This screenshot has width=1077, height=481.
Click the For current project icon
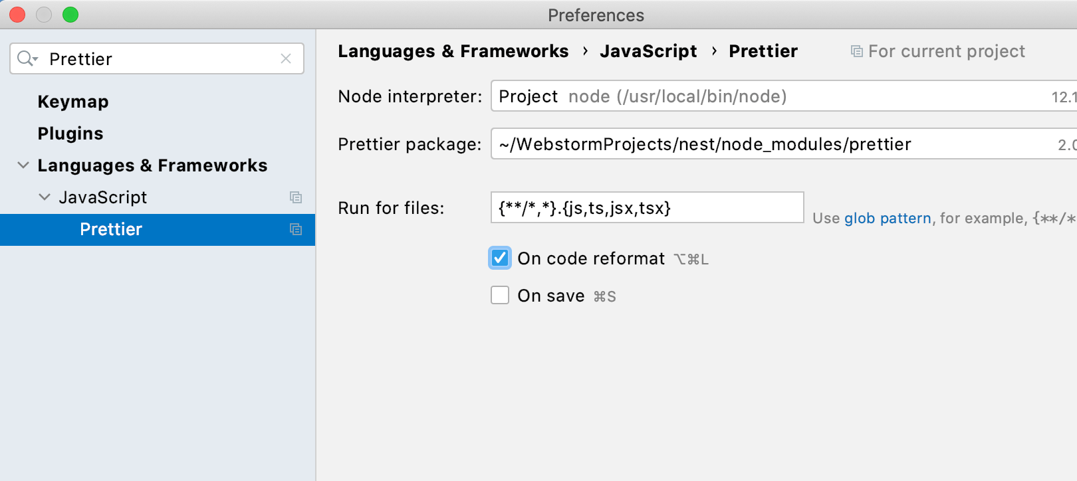click(x=857, y=51)
